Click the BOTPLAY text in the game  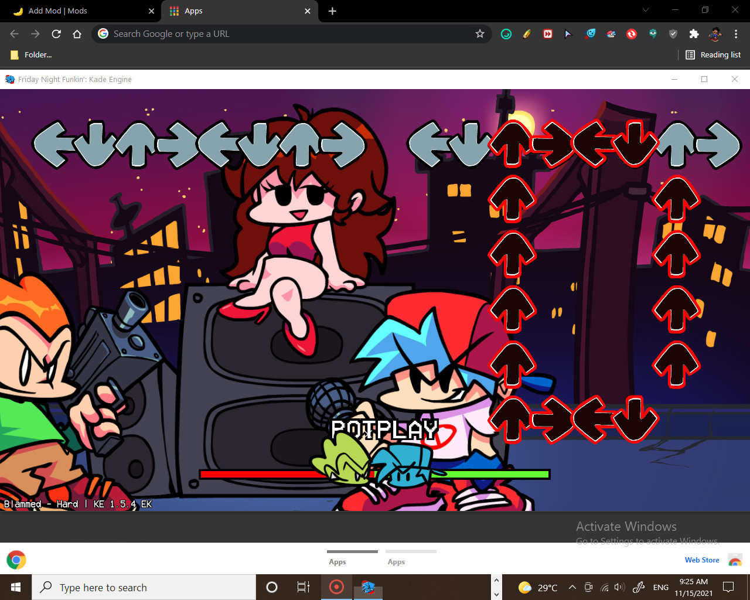384,429
